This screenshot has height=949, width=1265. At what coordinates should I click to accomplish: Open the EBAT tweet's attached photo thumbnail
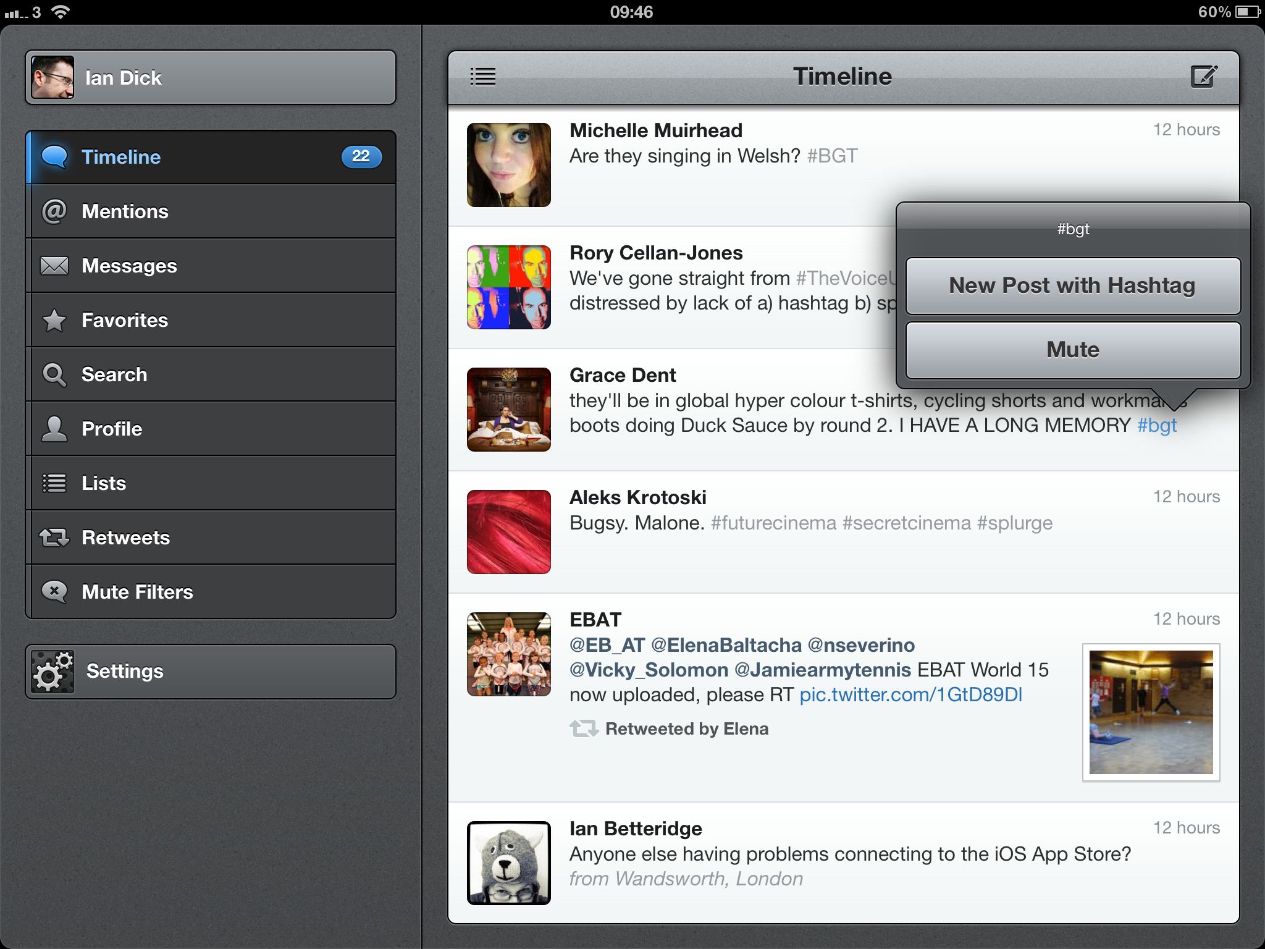coord(1151,712)
